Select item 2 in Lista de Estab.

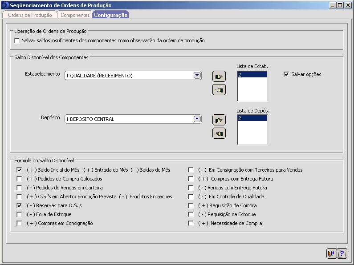click(252, 75)
